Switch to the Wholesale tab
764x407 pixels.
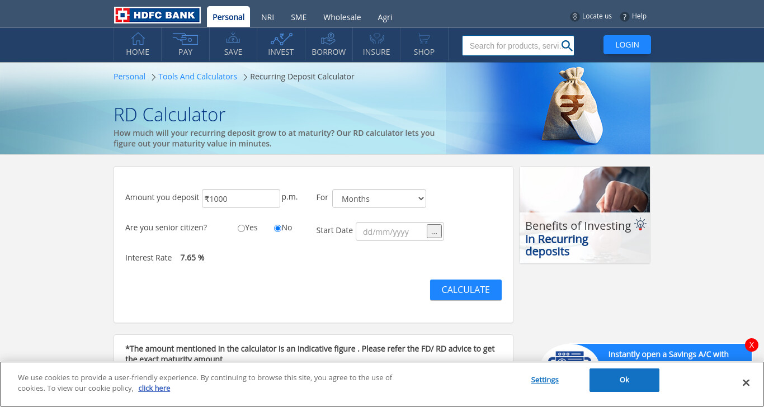tap(342, 17)
